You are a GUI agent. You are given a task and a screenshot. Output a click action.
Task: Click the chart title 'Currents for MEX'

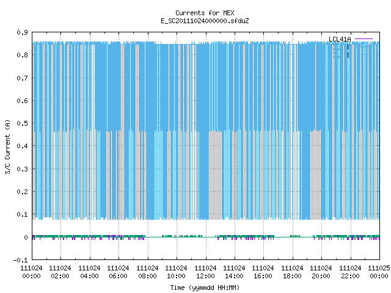click(205, 13)
